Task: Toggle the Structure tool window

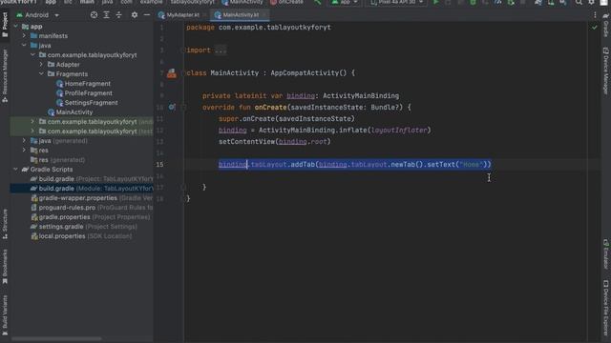Action: pos(5,224)
